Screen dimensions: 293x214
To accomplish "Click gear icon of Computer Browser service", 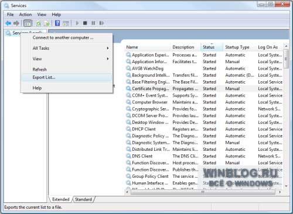I will pyautogui.click(x=128, y=102).
